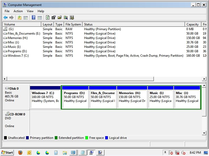The height and width of the screenshot is (156, 209).
Task: Launch Firefox from the taskbar
Action: click(20, 153)
